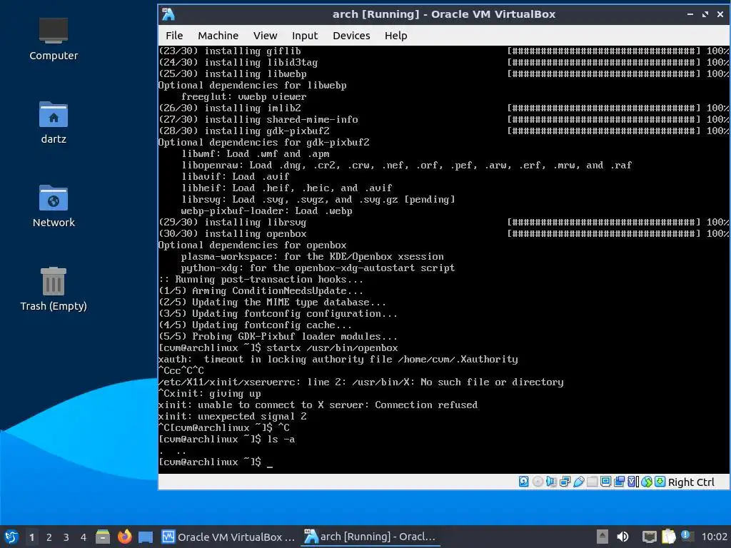The width and height of the screenshot is (731, 548).
Task: Click the 10:02 panel clock
Action: (714, 537)
